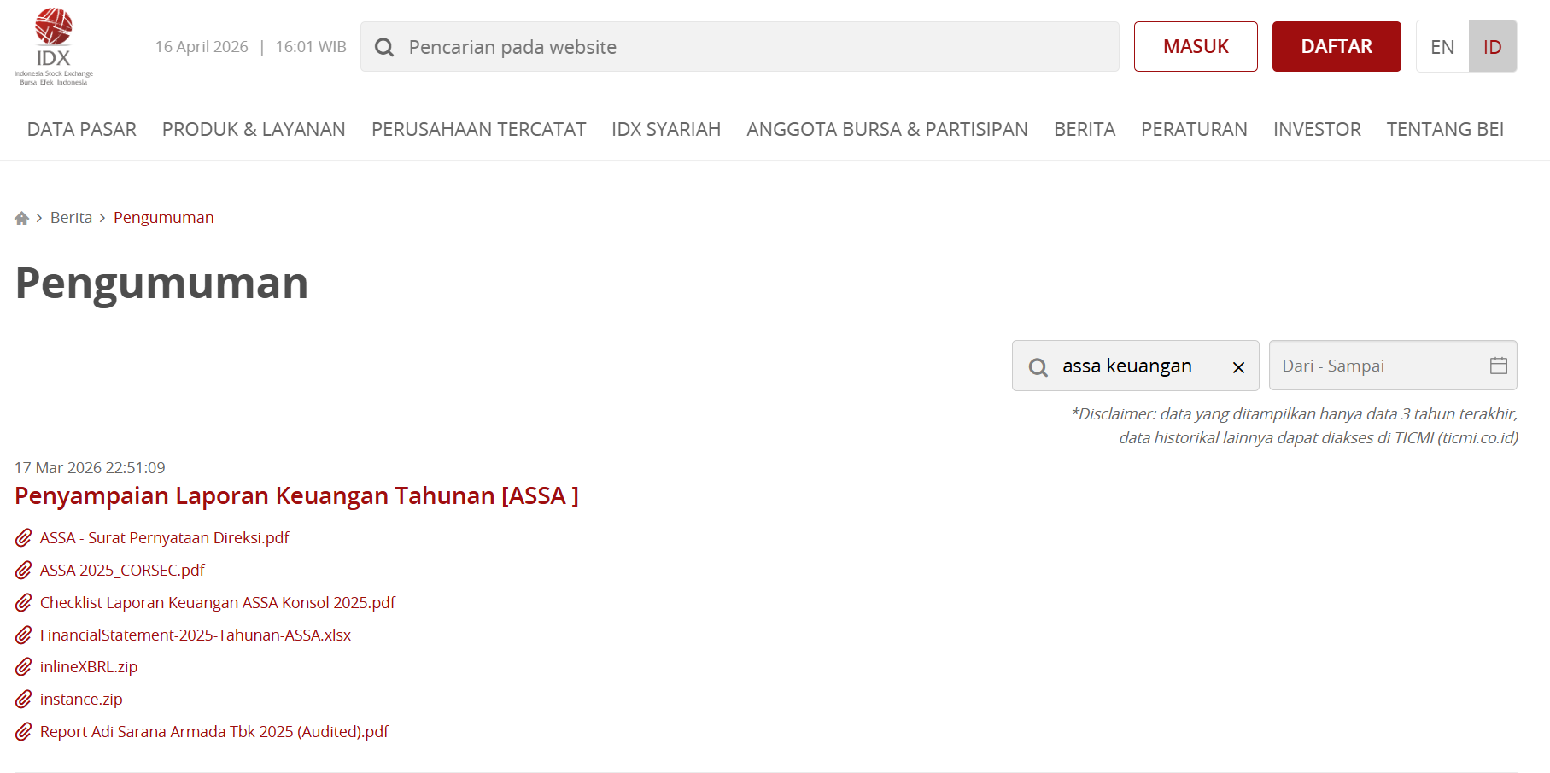The image size is (1550, 773).
Task: Download ASSA - Surat Pernyataan Direksi.pdf
Action: [x=165, y=538]
